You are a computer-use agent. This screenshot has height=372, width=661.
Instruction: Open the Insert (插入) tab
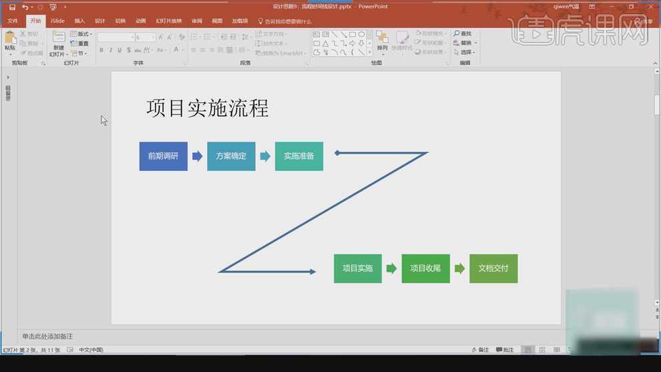click(79, 21)
